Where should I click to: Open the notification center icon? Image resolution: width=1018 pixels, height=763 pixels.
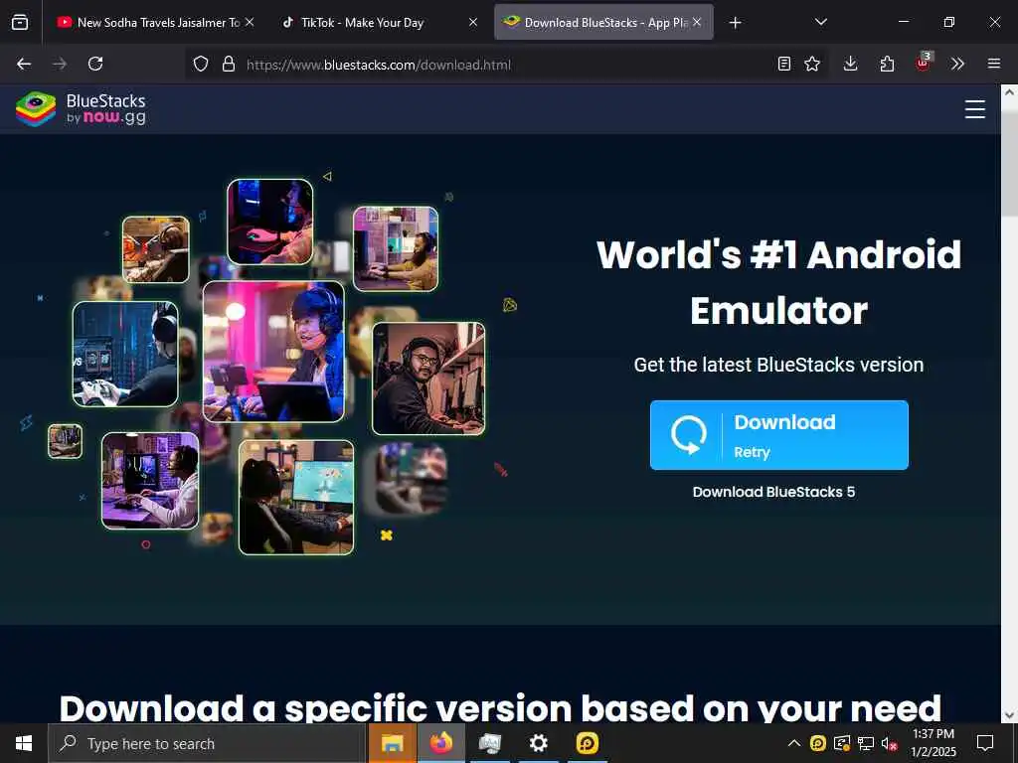[985, 743]
